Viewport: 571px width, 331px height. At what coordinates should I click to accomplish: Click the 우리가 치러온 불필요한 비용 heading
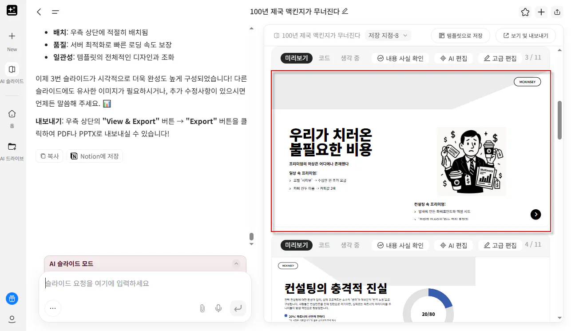point(330,142)
